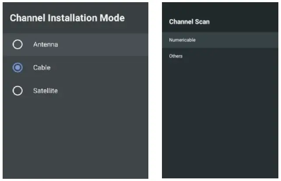Click the "Antenna" text label
Screen dimensions: 281x181
(46, 44)
